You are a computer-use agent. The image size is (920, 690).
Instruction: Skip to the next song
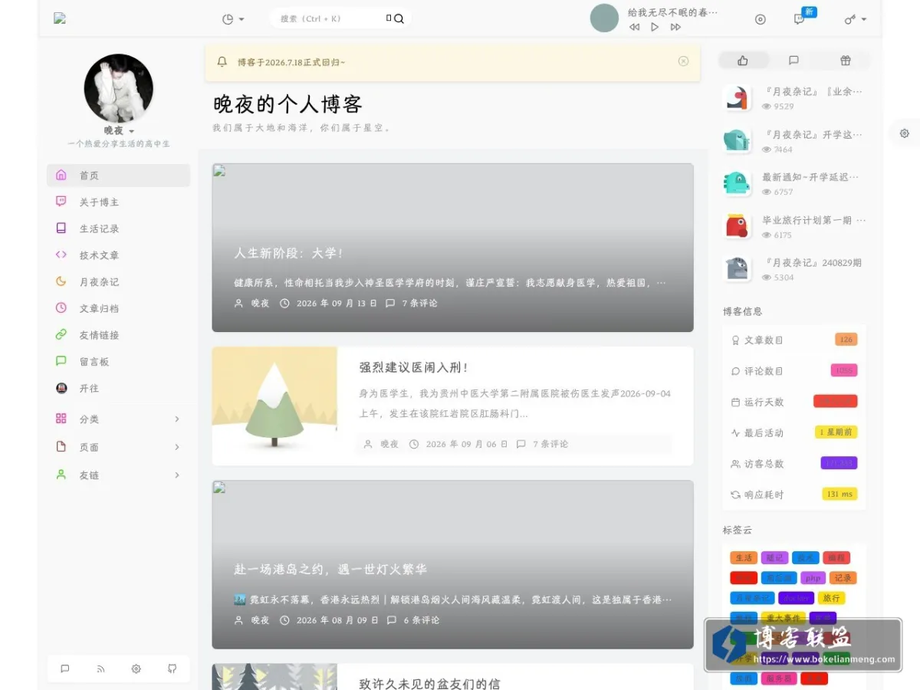tap(675, 27)
